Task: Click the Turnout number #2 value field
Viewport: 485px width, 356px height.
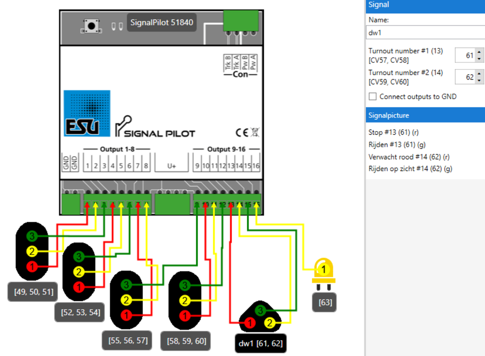Action: pyautogui.click(x=465, y=77)
